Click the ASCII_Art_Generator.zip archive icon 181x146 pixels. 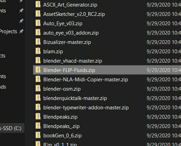38,4
